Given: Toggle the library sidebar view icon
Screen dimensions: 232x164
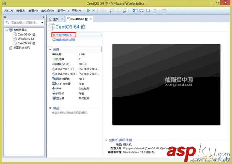Looking at the screenshot, I should (135, 11).
